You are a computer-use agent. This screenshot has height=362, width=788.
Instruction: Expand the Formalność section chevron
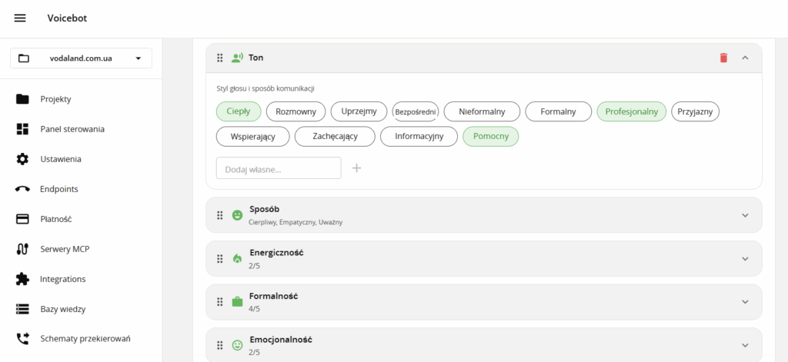(x=745, y=302)
